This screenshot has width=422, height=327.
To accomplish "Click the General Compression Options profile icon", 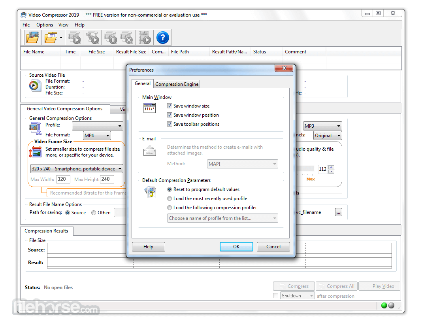I will pyautogui.click(x=35, y=128).
